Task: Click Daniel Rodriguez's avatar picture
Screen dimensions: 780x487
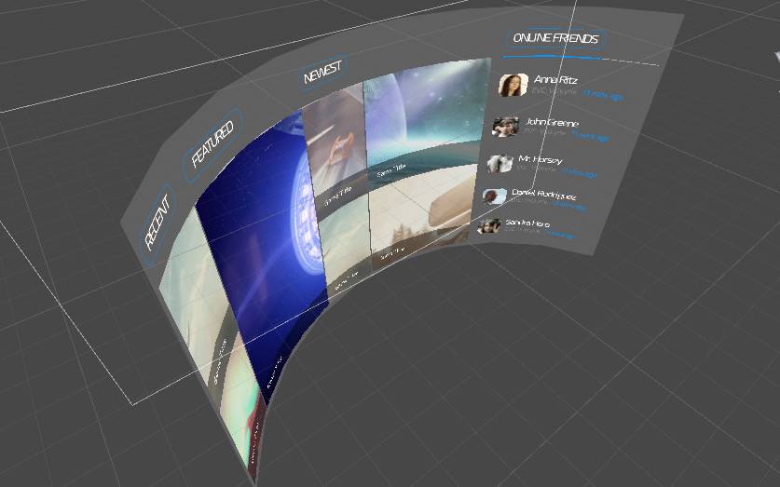Action: pyautogui.click(x=494, y=196)
